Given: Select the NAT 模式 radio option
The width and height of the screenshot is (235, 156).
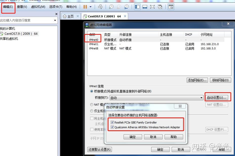Looking at the screenshot, I should [91, 105].
